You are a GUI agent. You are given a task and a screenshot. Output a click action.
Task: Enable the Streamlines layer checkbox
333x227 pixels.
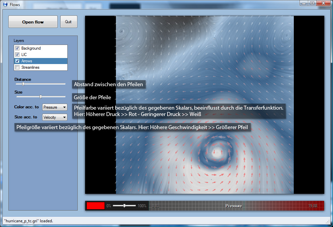(17, 67)
